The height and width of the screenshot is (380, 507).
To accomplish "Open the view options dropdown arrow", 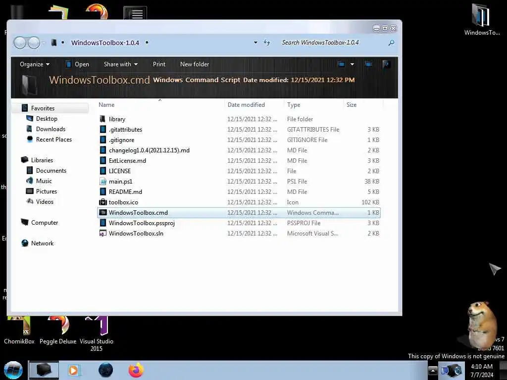I will pyautogui.click(x=352, y=64).
